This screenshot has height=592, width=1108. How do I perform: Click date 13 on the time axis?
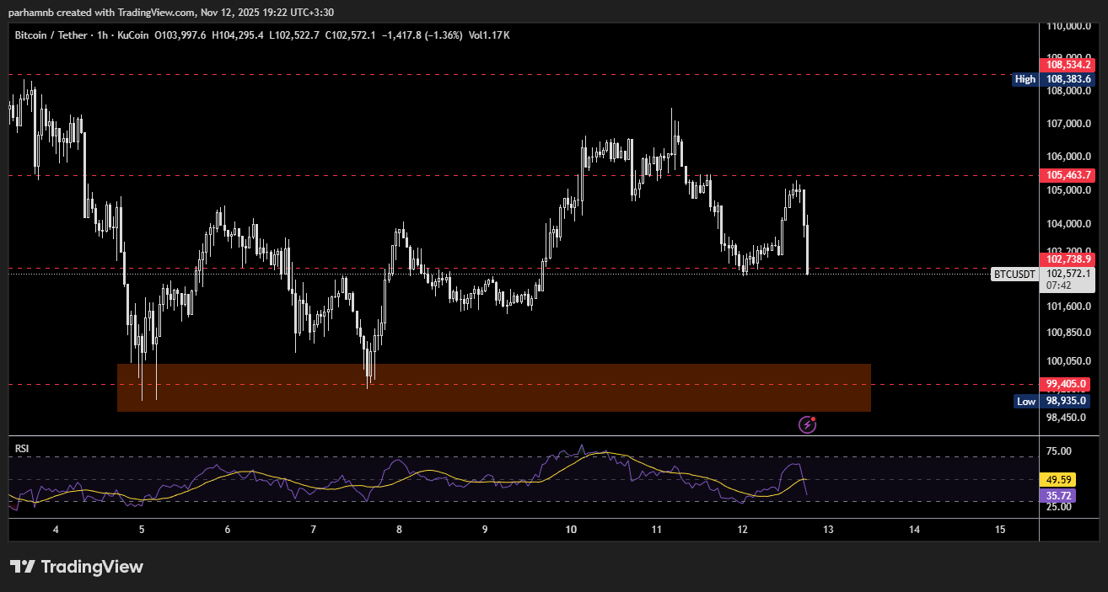pos(828,530)
